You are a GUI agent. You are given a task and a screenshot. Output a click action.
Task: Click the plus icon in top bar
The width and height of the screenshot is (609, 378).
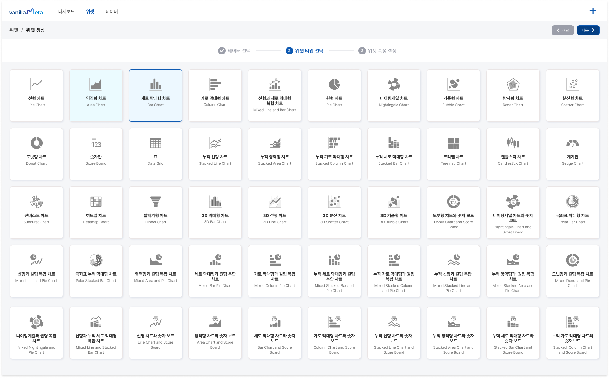click(593, 11)
